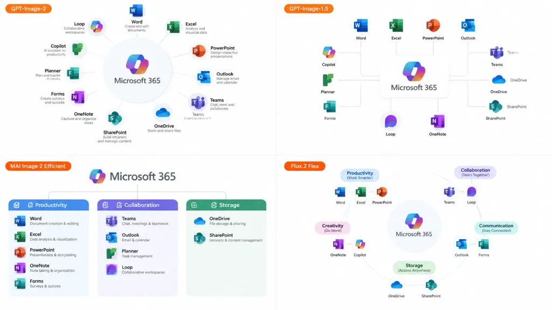Select the blue Productivity column header
The image size is (552, 310).
[x=49, y=205]
